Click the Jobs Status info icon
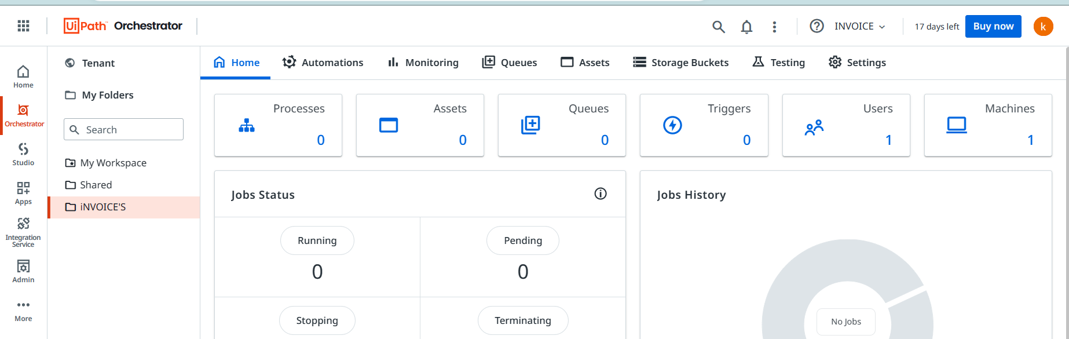The image size is (1069, 339). (x=601, y=194)
